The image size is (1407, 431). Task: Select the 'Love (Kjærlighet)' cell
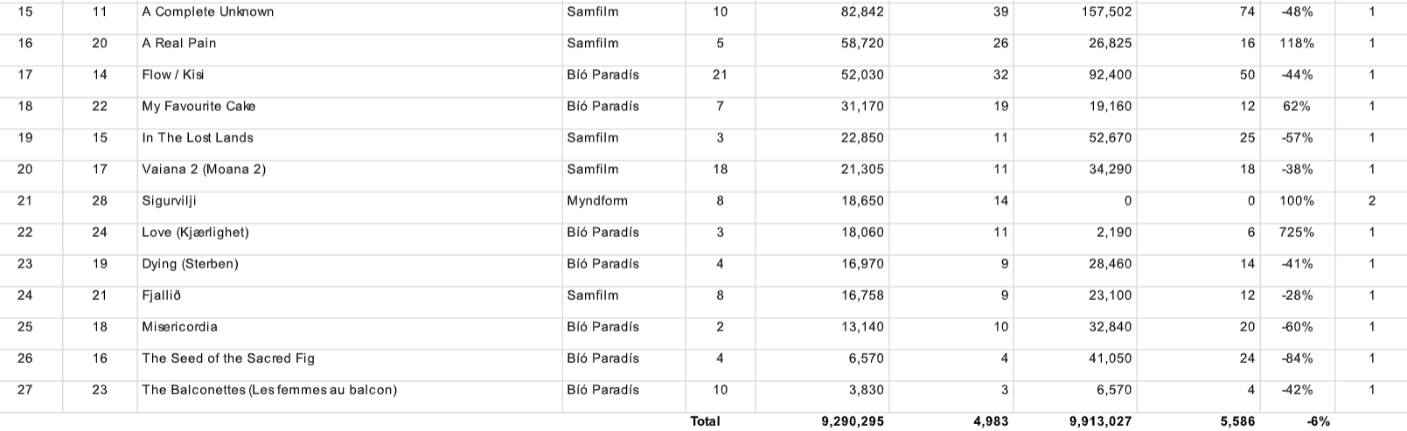(x=195, y=233)
